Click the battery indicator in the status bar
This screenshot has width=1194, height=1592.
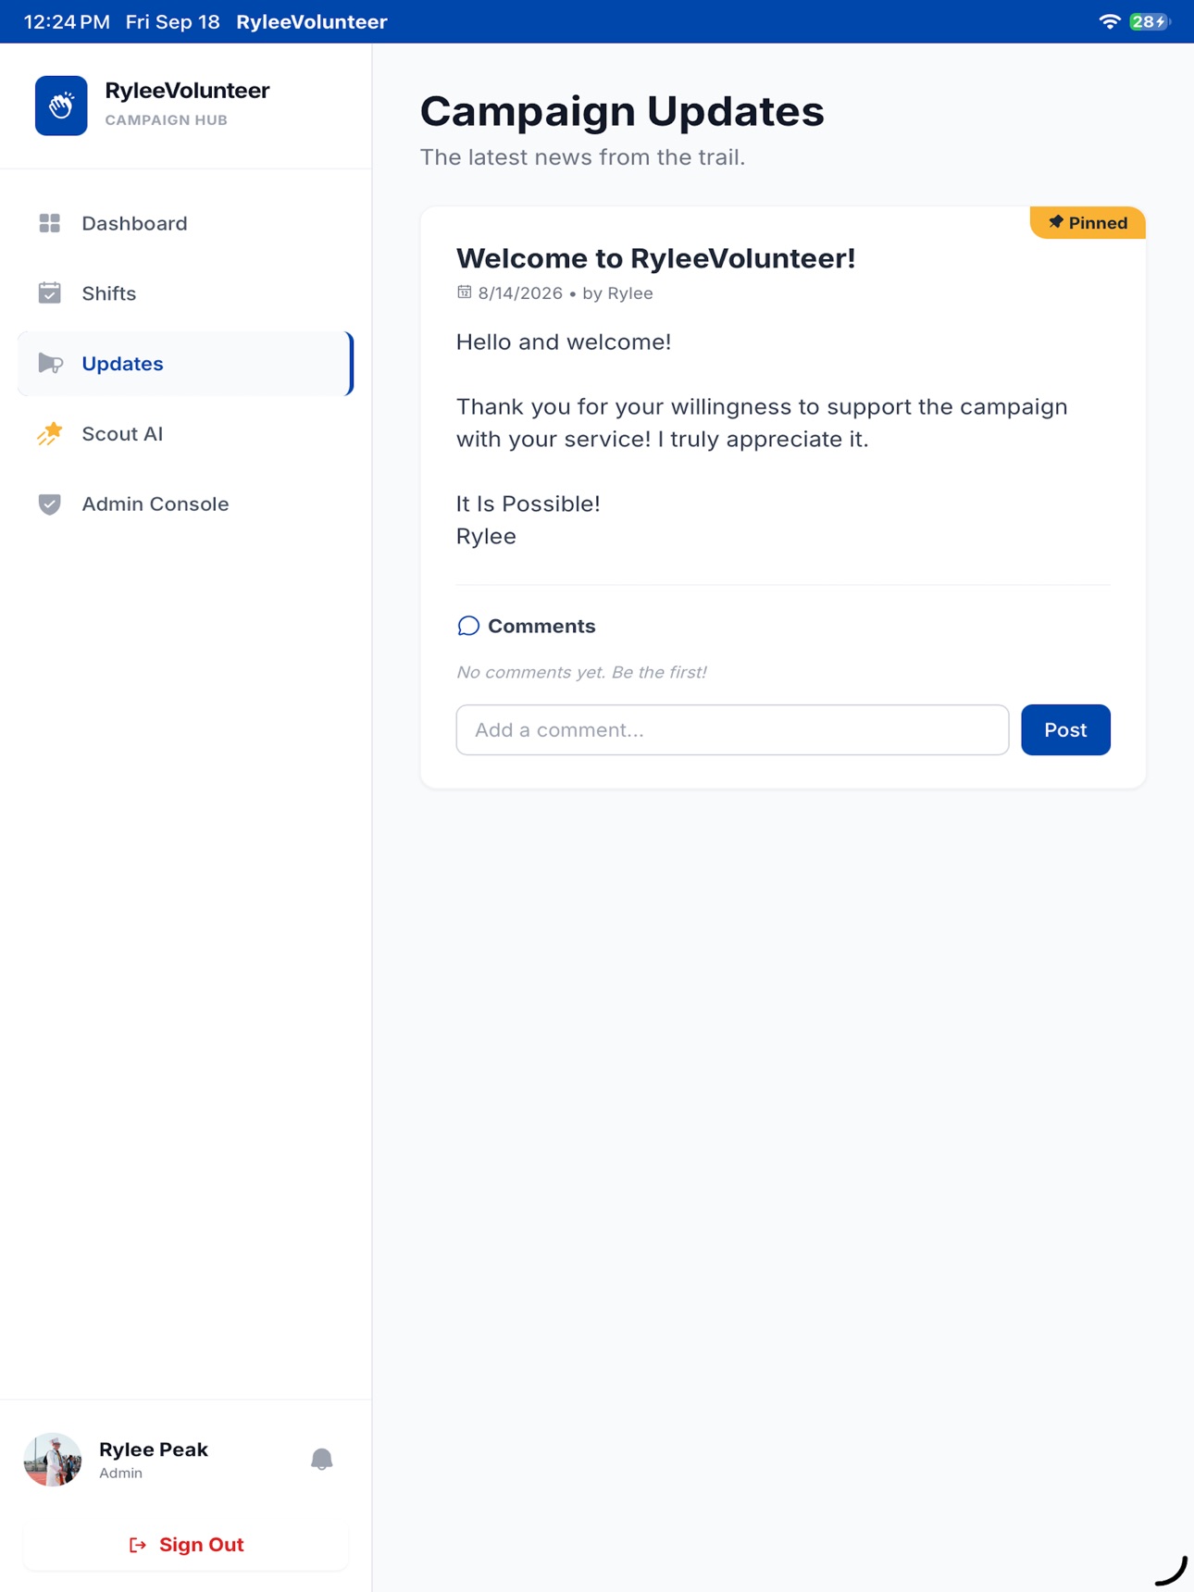click(x=1150, y=21)
